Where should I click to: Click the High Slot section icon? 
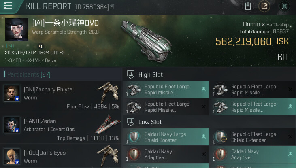(x=130, y=74)
